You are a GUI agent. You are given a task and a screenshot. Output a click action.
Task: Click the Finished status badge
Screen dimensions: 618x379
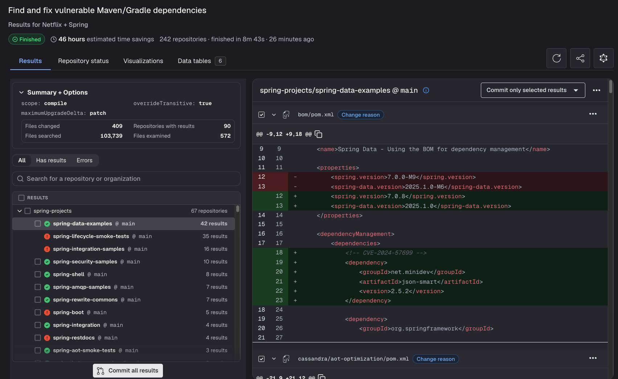click(26, 39)
